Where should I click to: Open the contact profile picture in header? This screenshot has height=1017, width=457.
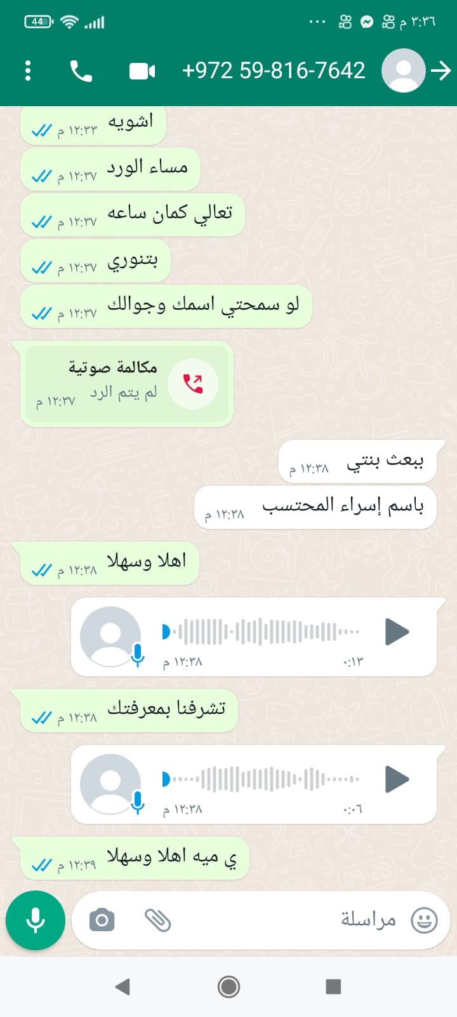pyautogui.click(x=403, y=71)
